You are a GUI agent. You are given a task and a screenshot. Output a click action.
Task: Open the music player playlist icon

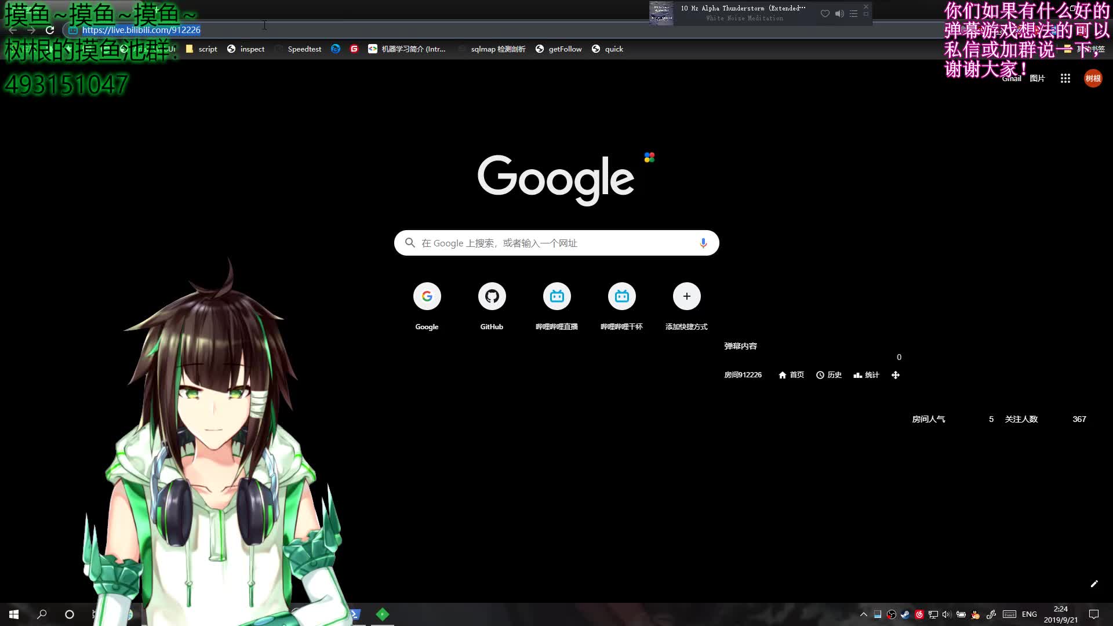point(853,13)
